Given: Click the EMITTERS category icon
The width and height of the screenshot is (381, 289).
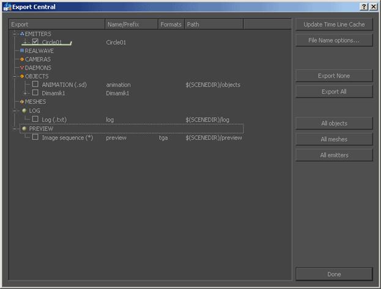Looking at the screenshot, I should pos(22,34).
